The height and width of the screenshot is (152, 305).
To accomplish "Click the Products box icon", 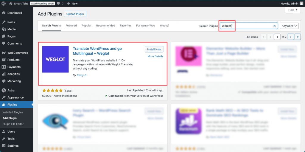I will point(4,60).
